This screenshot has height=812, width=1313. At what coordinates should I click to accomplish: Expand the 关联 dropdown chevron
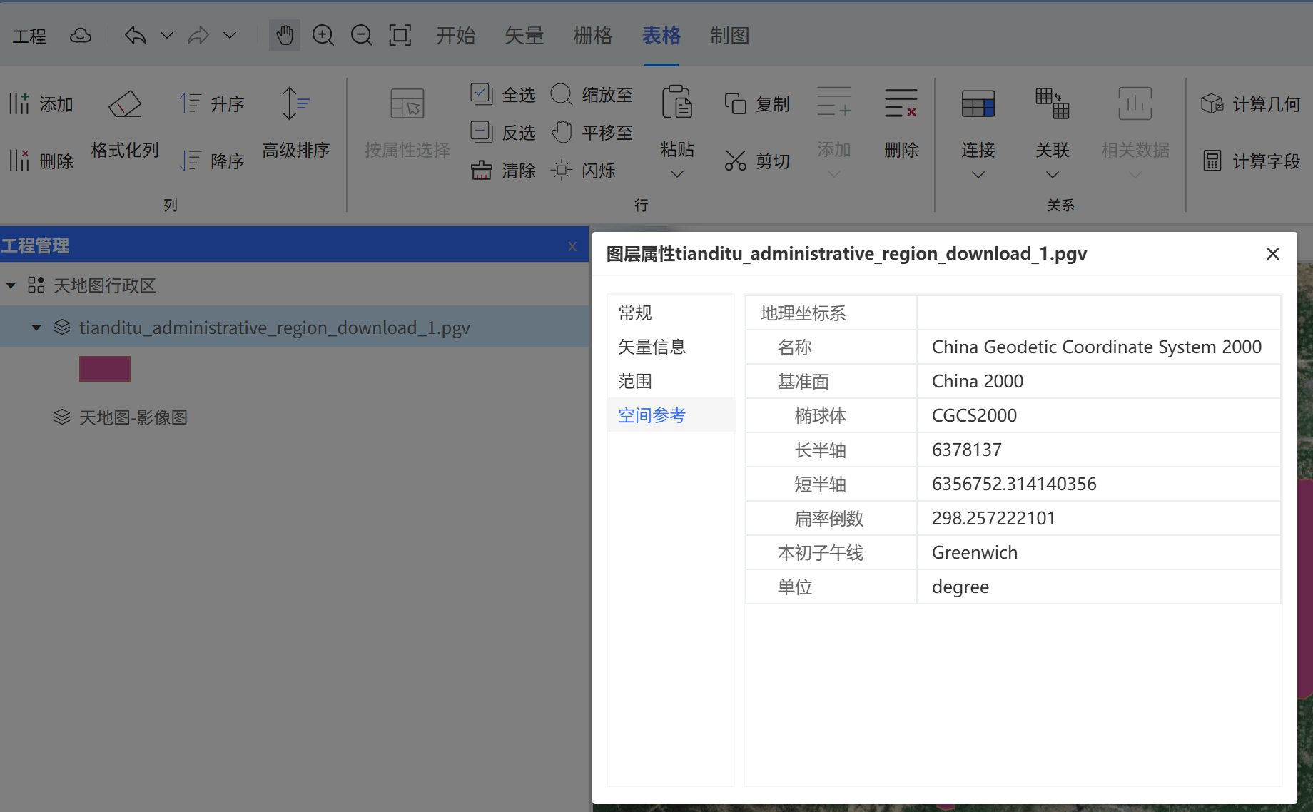[x=1053, y=175]
